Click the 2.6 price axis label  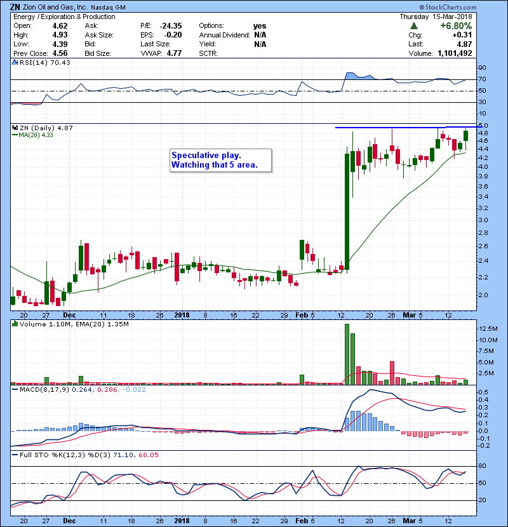pos(483,246)
